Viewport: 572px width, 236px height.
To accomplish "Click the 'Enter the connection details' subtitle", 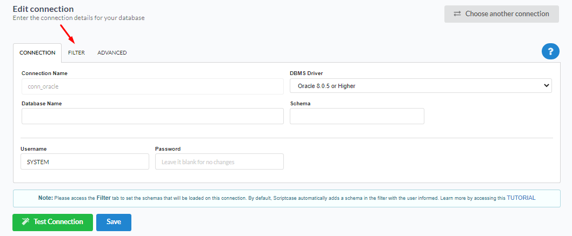I will (x=78, y=18).
